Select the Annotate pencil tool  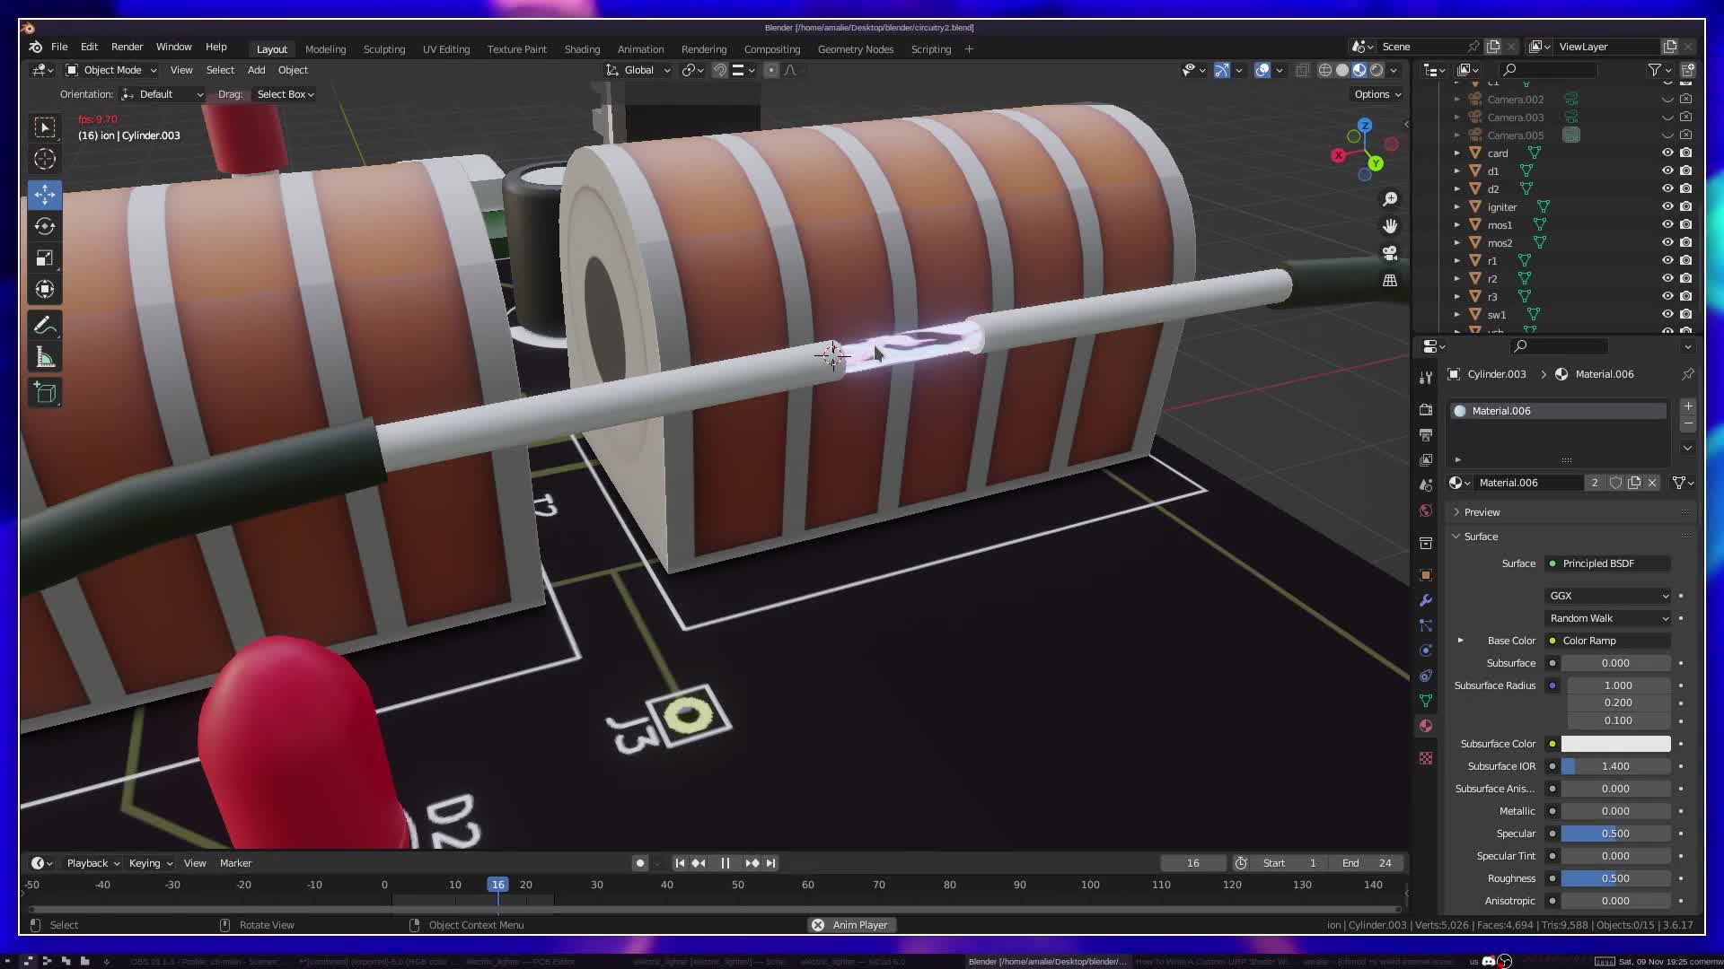(x=45, y=325)
